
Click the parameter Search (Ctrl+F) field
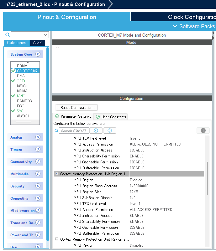tap(74, 131)
